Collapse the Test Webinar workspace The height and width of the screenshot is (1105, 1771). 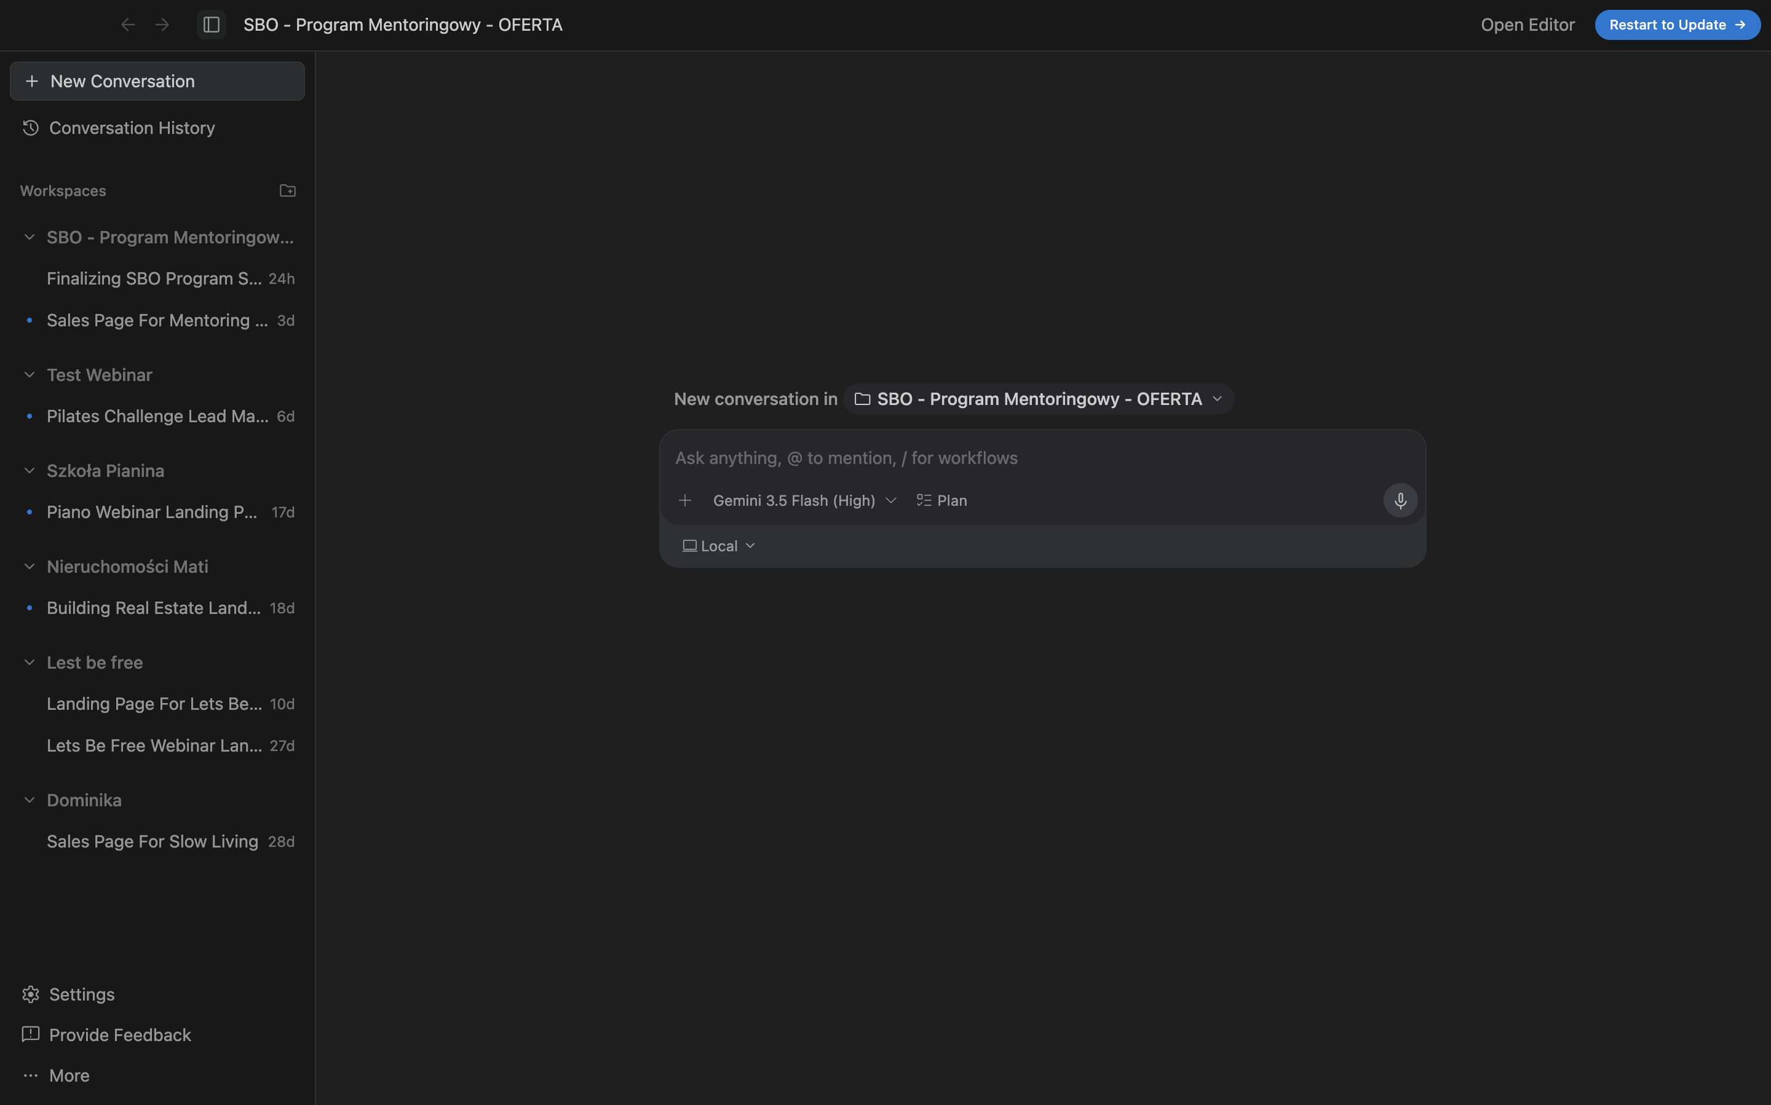coord(30,375)
